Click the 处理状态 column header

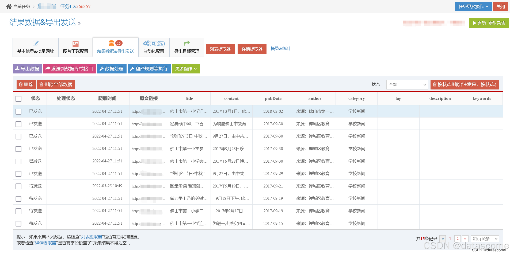[66, 99]
